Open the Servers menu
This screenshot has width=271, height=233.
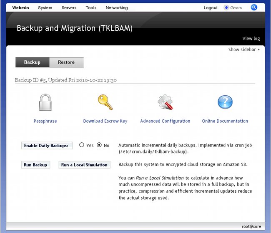(69, 8)
